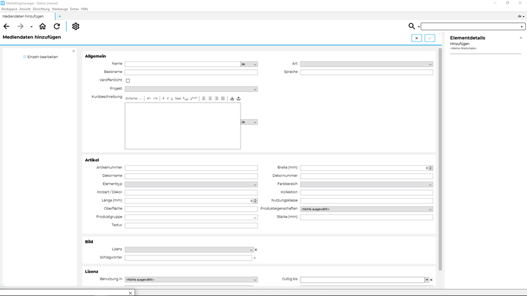Click inside the Kurzbeschreibung text area
This screenshot has height=296, width=527.
183,126
